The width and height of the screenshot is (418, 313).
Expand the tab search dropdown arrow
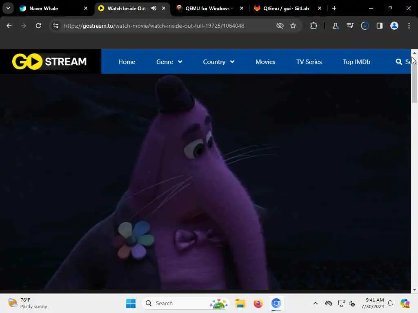point(8,8)
